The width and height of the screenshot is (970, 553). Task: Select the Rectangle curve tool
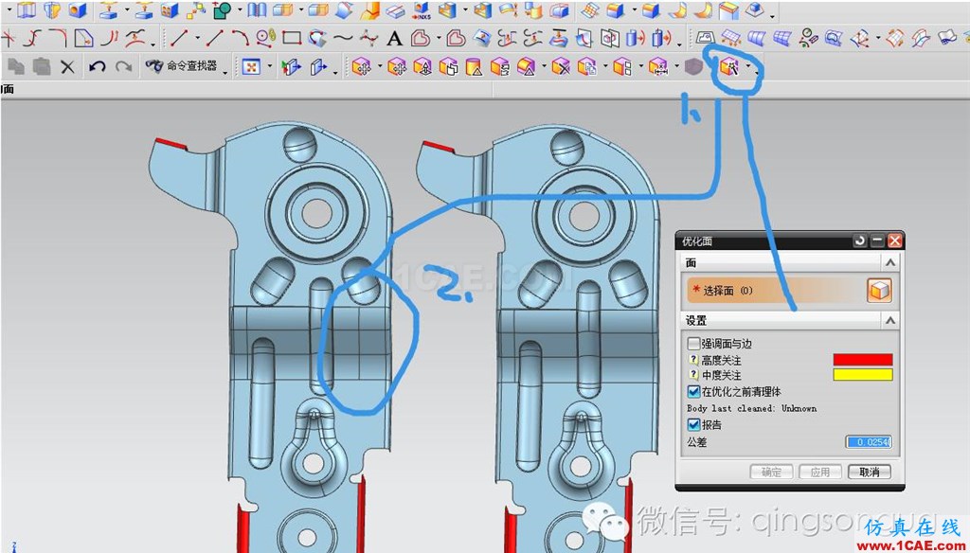[292, 39]
